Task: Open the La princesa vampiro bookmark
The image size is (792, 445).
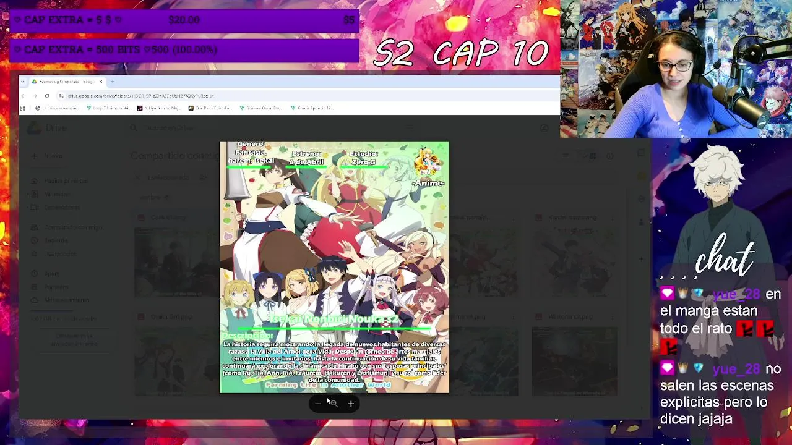Action: [x=58, y=108]
